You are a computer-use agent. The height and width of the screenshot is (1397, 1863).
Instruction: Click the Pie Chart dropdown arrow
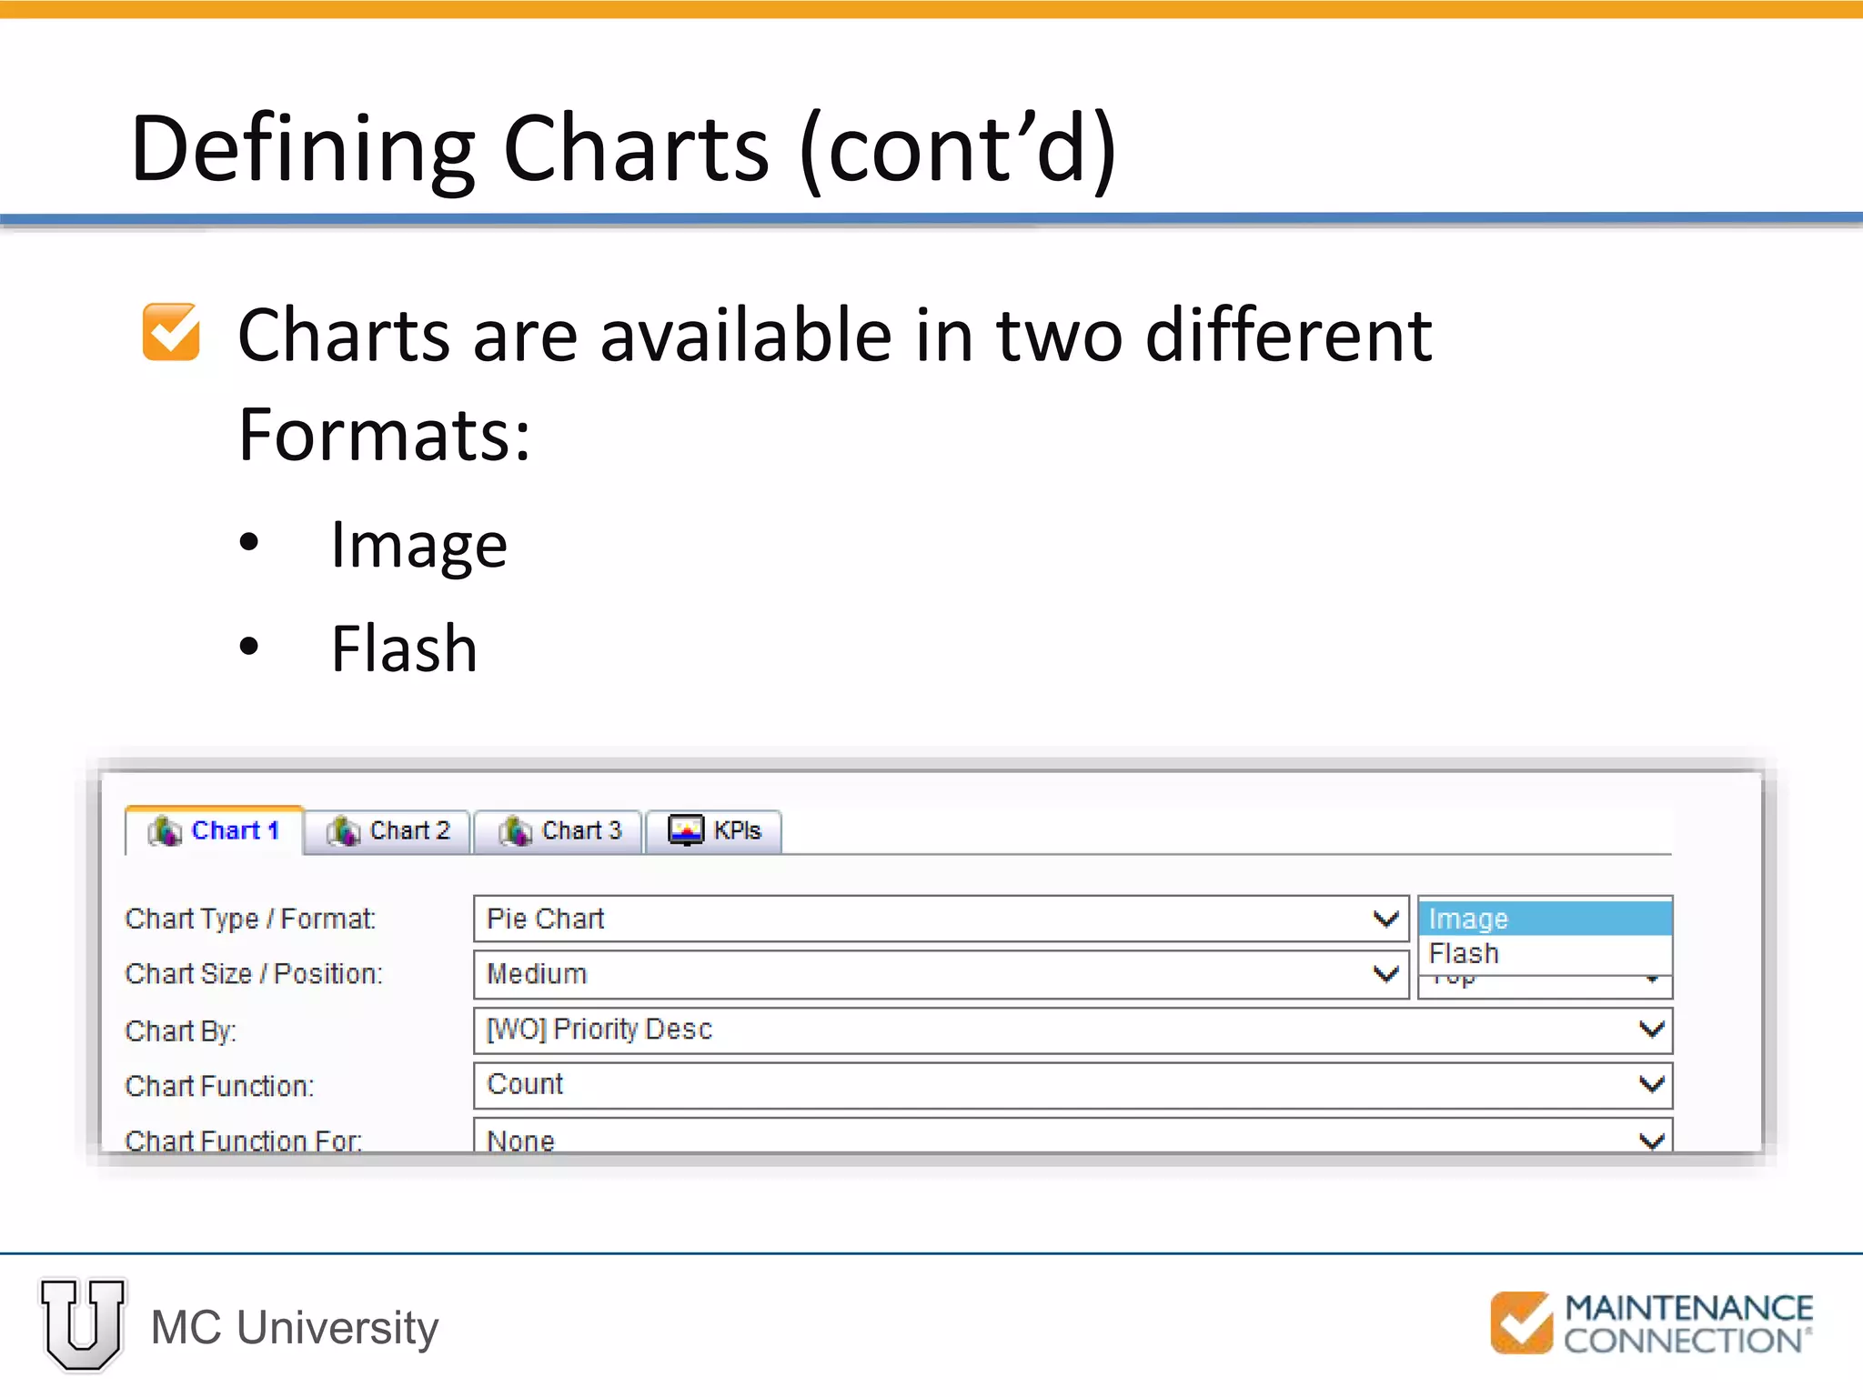(1385, 919)
